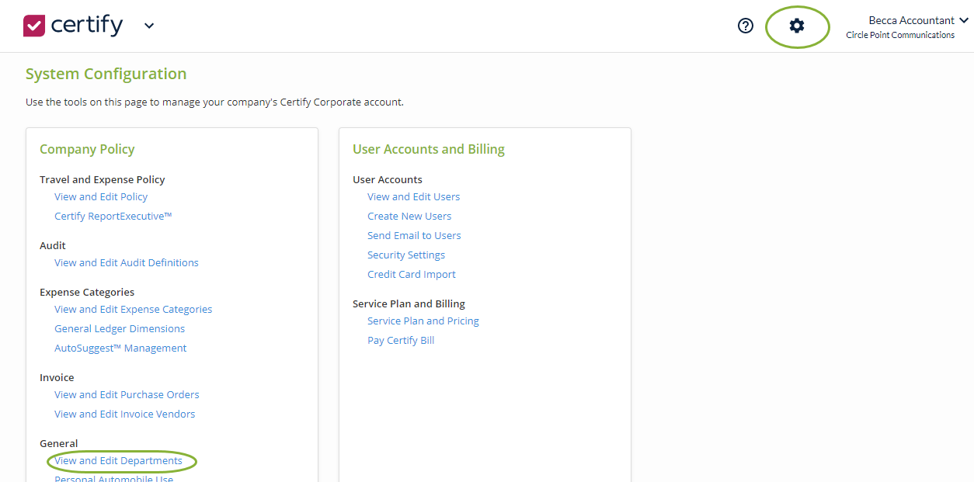Open View and Edit Invoice Vendors
Image resolution: width=974 pixels, height=482 pixels.
(124, 414)
